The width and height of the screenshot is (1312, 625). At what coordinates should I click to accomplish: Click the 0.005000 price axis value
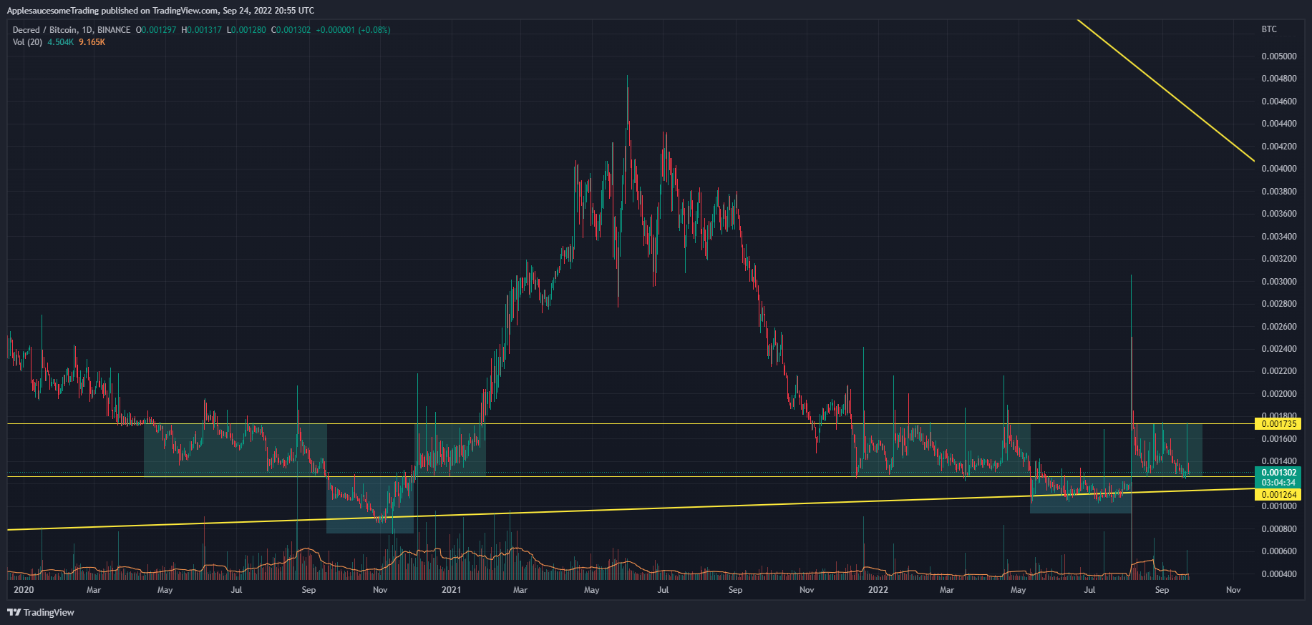point(1278,56)
